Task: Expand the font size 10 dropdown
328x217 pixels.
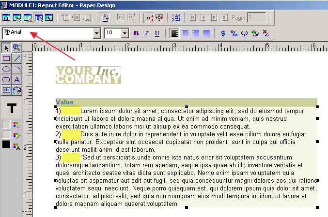Action: 125,33
